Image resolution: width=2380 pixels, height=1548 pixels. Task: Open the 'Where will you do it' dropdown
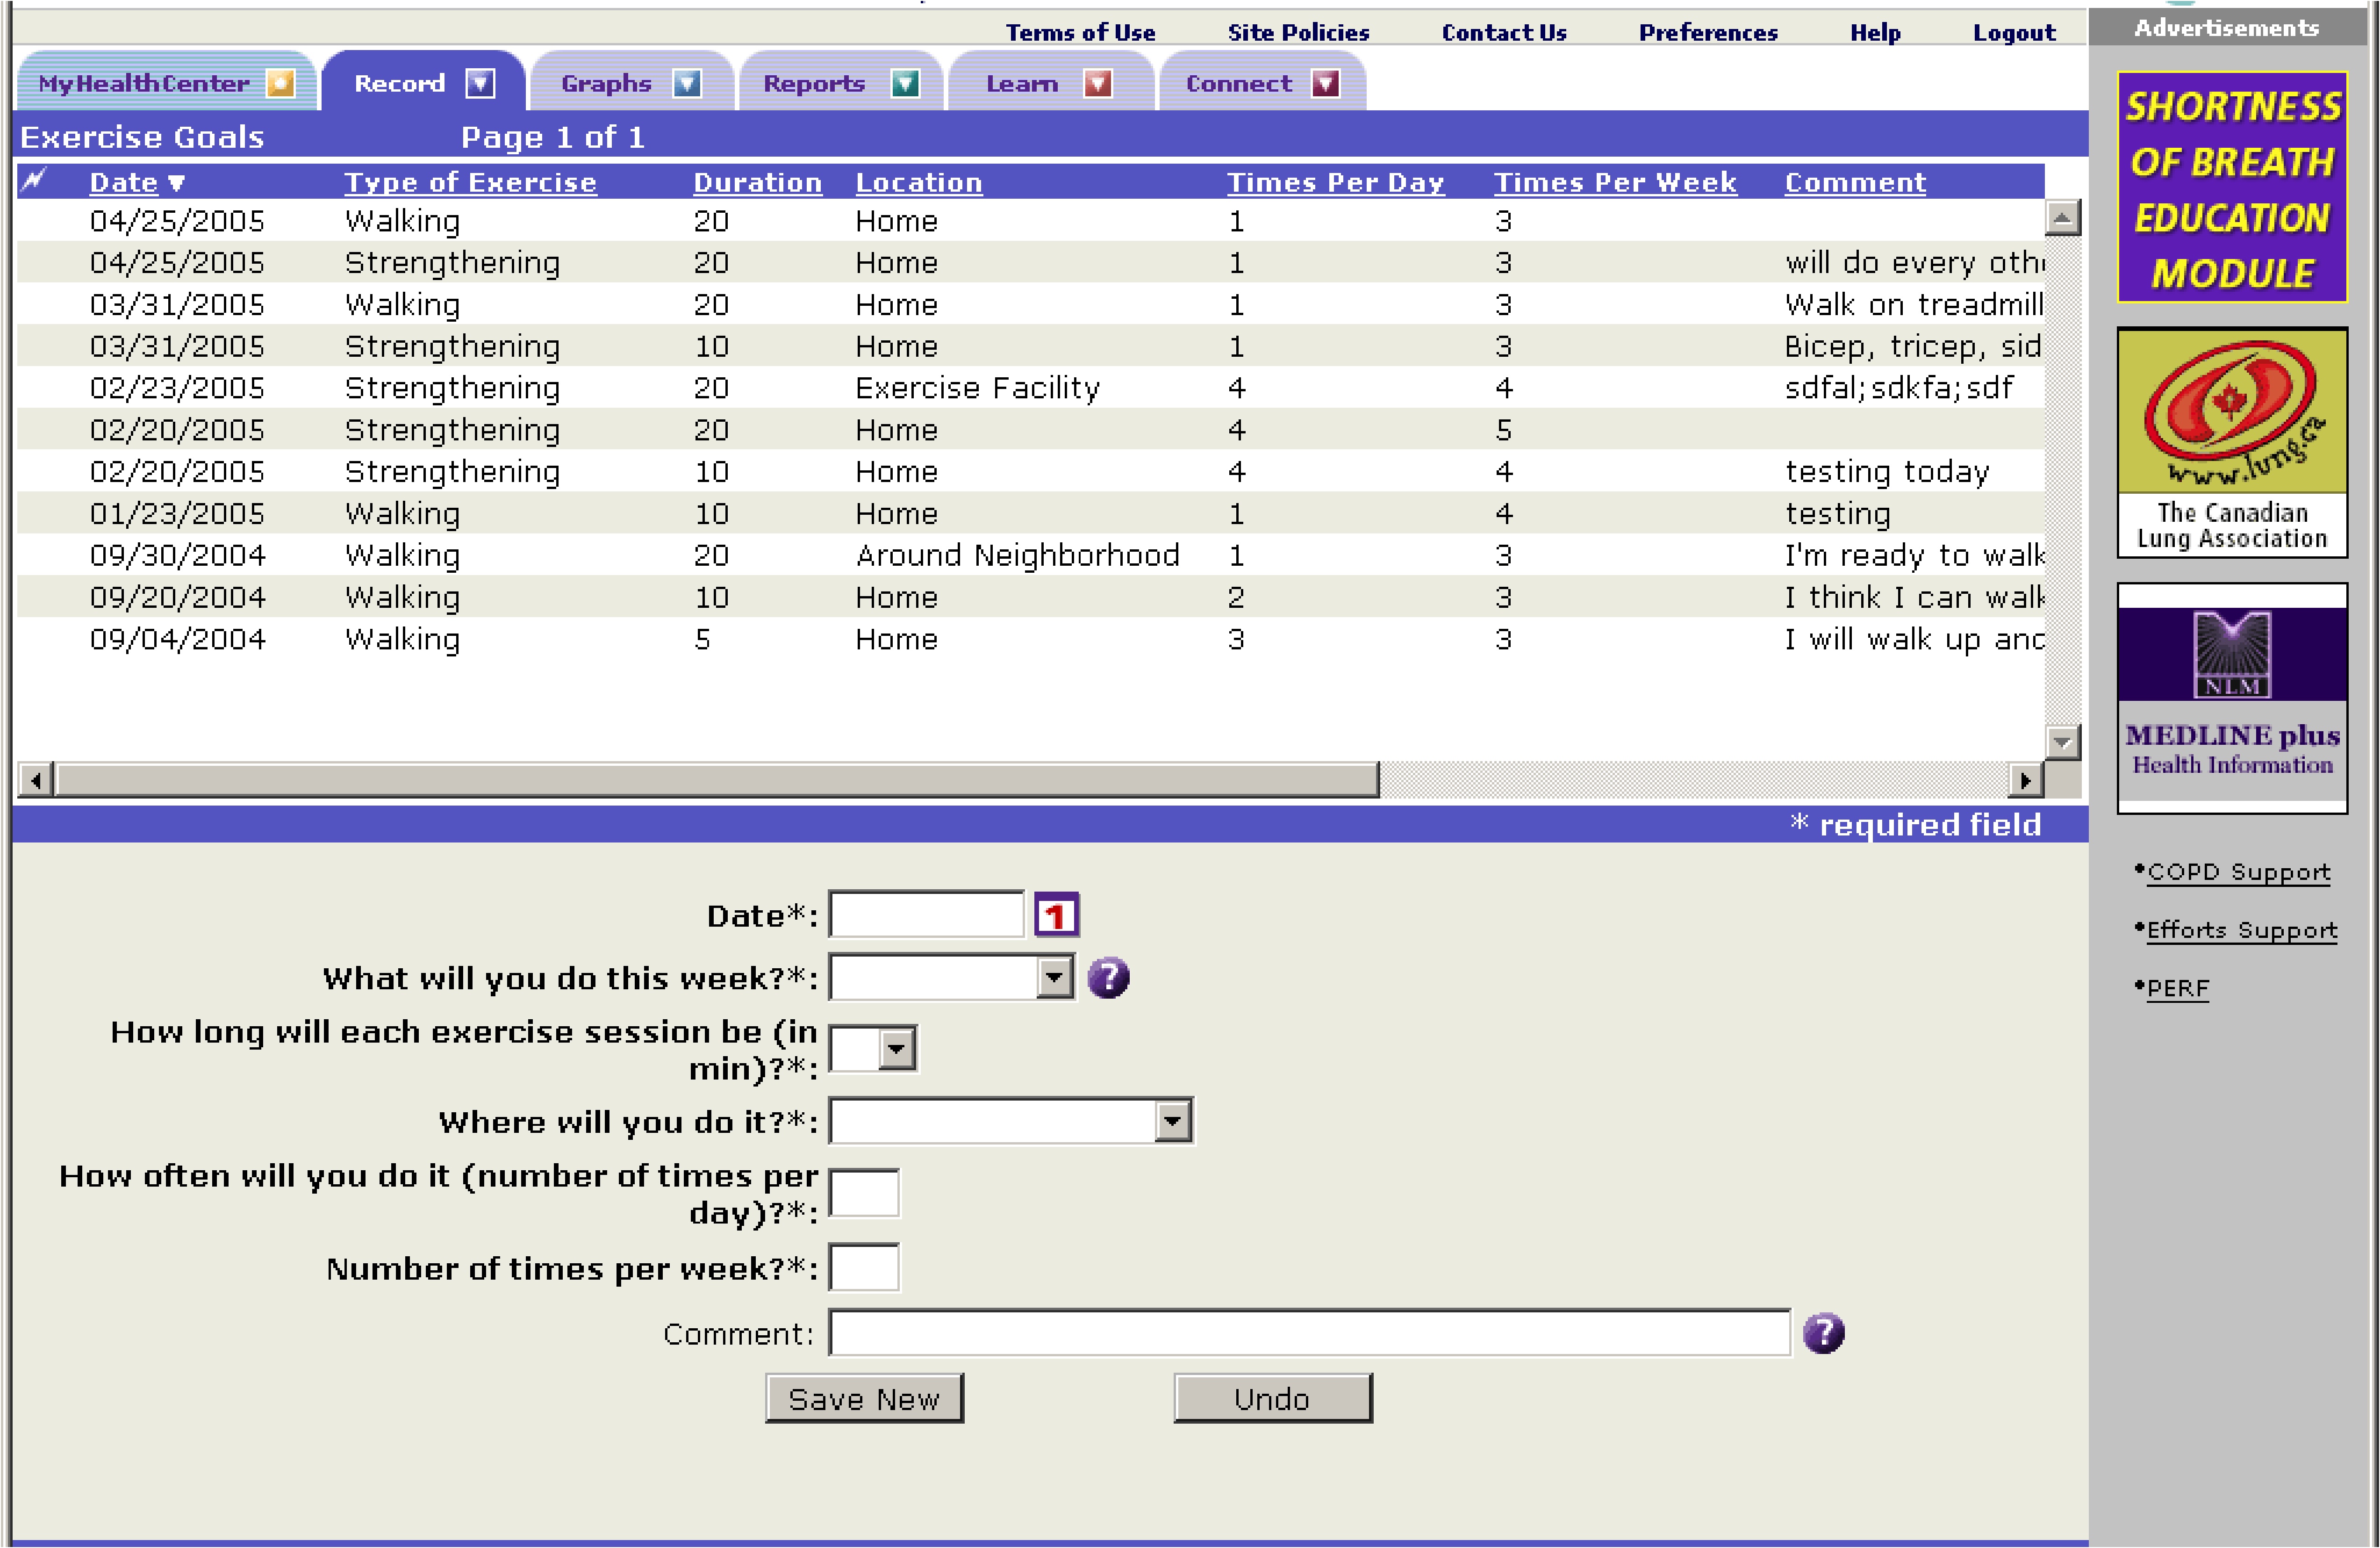click(1172, 1121)
